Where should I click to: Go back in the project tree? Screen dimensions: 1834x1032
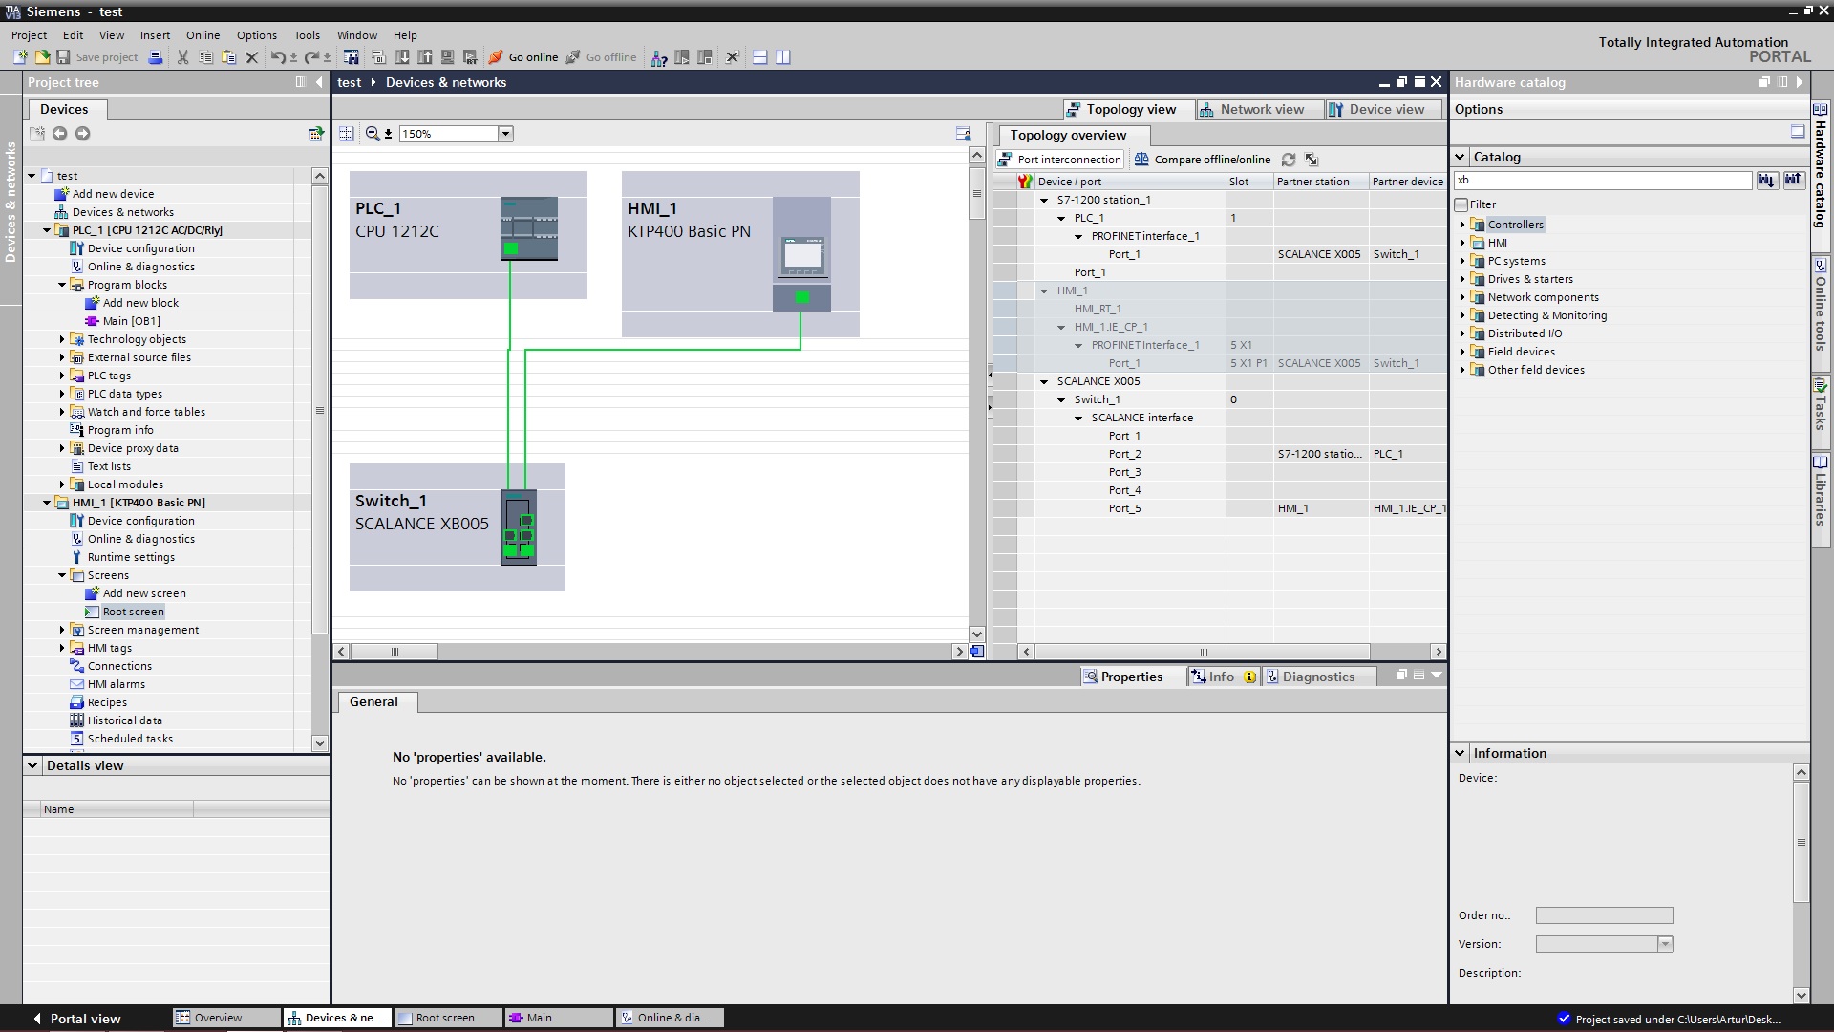59,134
